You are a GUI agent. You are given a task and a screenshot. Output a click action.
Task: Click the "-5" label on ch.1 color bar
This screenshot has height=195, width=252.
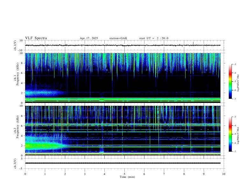click(235, 82)
